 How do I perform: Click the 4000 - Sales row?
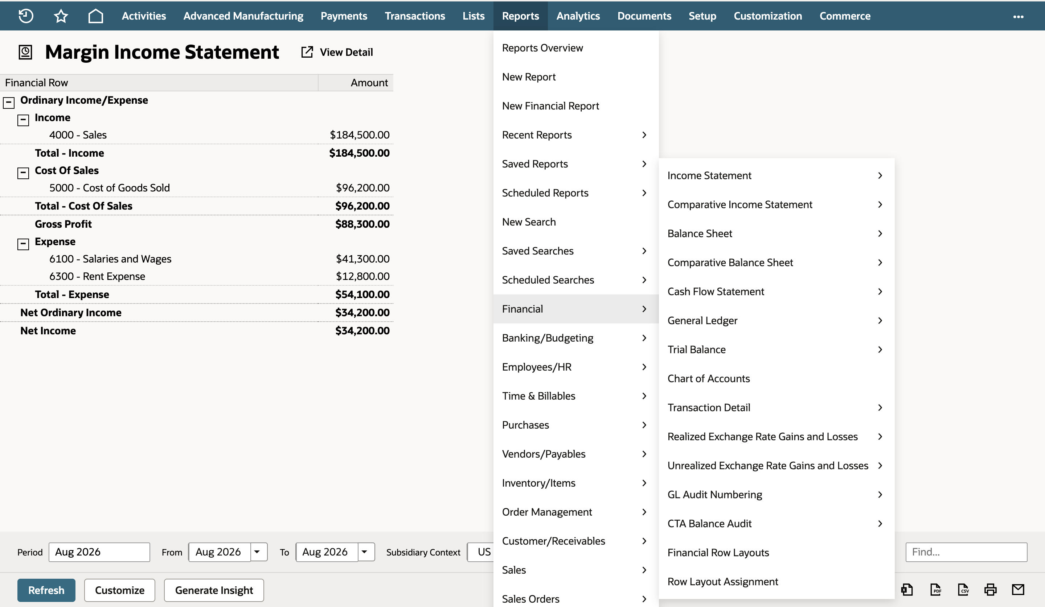click(x=197, y=135)
